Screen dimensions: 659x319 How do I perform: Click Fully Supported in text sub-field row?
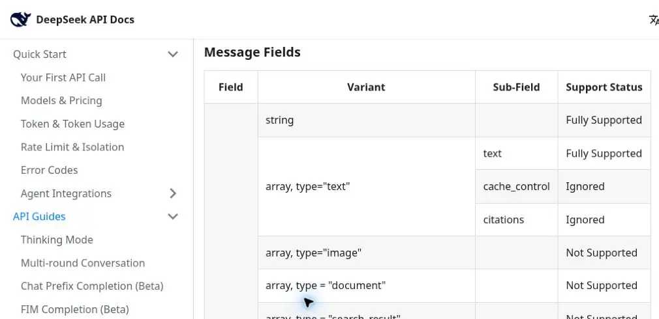click(604, 154)
